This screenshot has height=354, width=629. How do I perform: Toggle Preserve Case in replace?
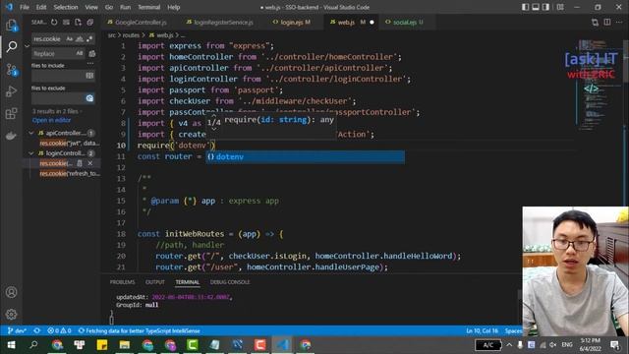80,53
